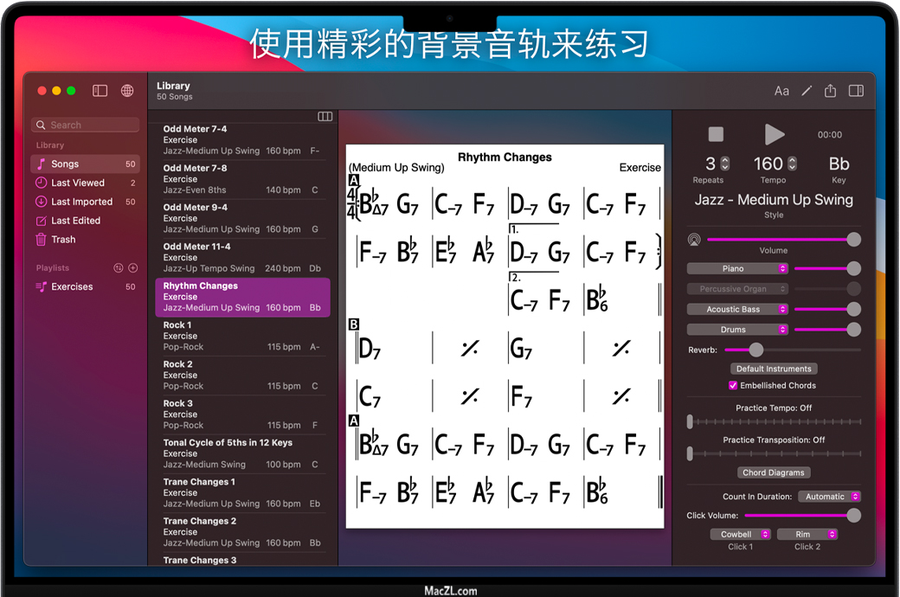Select the Trane Changes 2 song
Image resolution: width=900 pixels, height=597 pixels.
click(x=242, y=532)
